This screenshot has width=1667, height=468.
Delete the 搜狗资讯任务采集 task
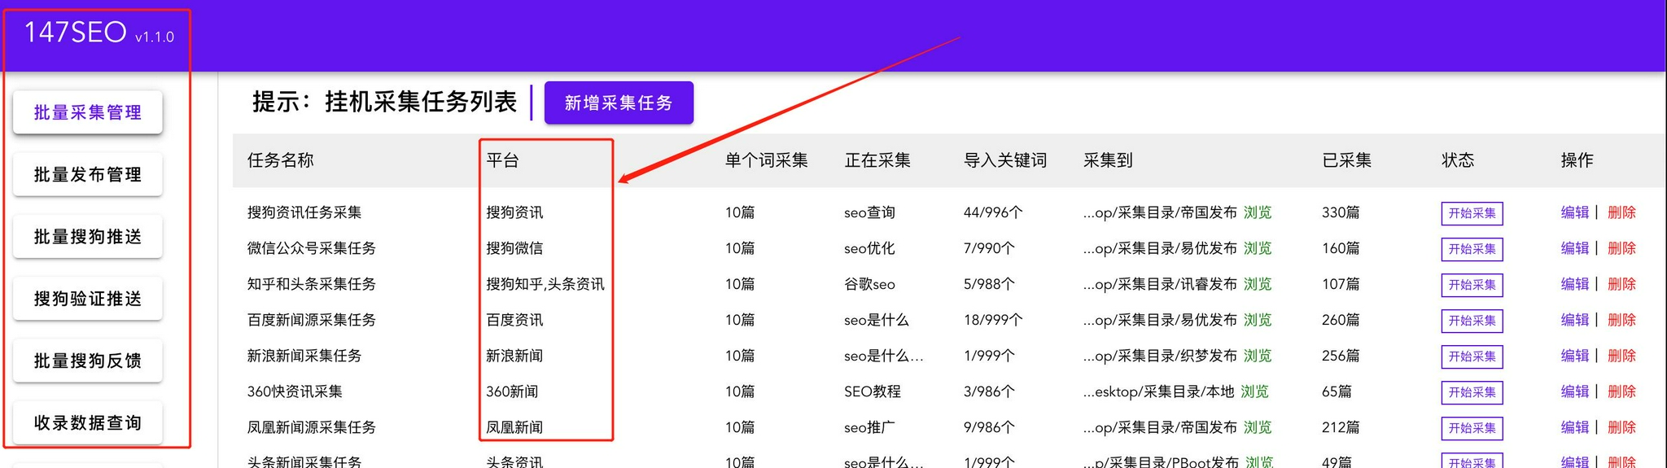pyautogui.click(x=1621, y=212)
